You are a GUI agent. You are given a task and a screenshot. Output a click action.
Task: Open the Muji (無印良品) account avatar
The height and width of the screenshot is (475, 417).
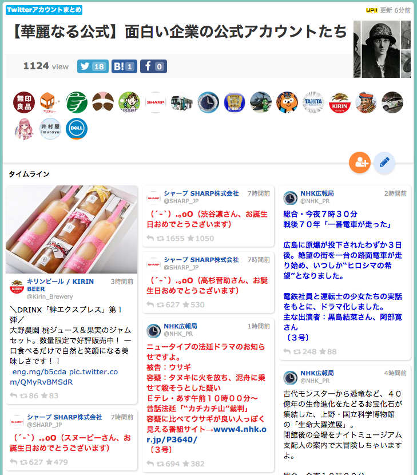pos(24,102)
